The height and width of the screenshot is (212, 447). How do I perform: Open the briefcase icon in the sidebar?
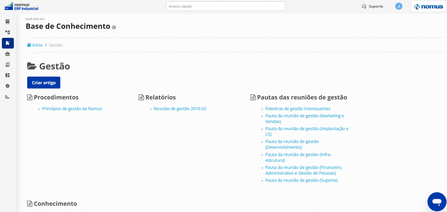click(x=7, y=54)
